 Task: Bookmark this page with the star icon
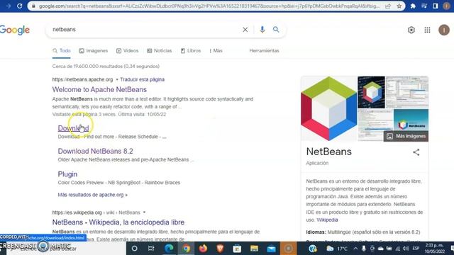[x=399, y=6]
